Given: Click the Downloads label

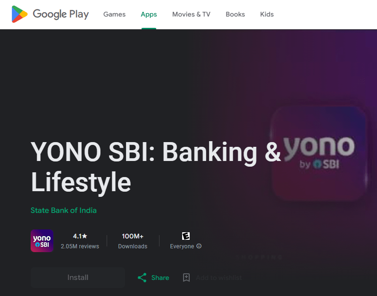Looking at the screenshot, I should pyautogui.click(x=133, y=246).
